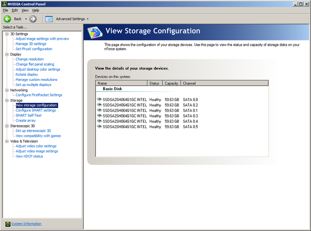Select Change resolution task
The height and width of the screenshot is (231, 311).
click(30, 59)
